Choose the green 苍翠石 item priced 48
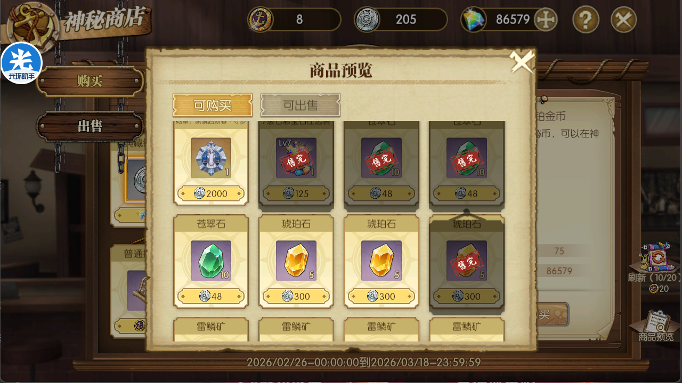 211,262
